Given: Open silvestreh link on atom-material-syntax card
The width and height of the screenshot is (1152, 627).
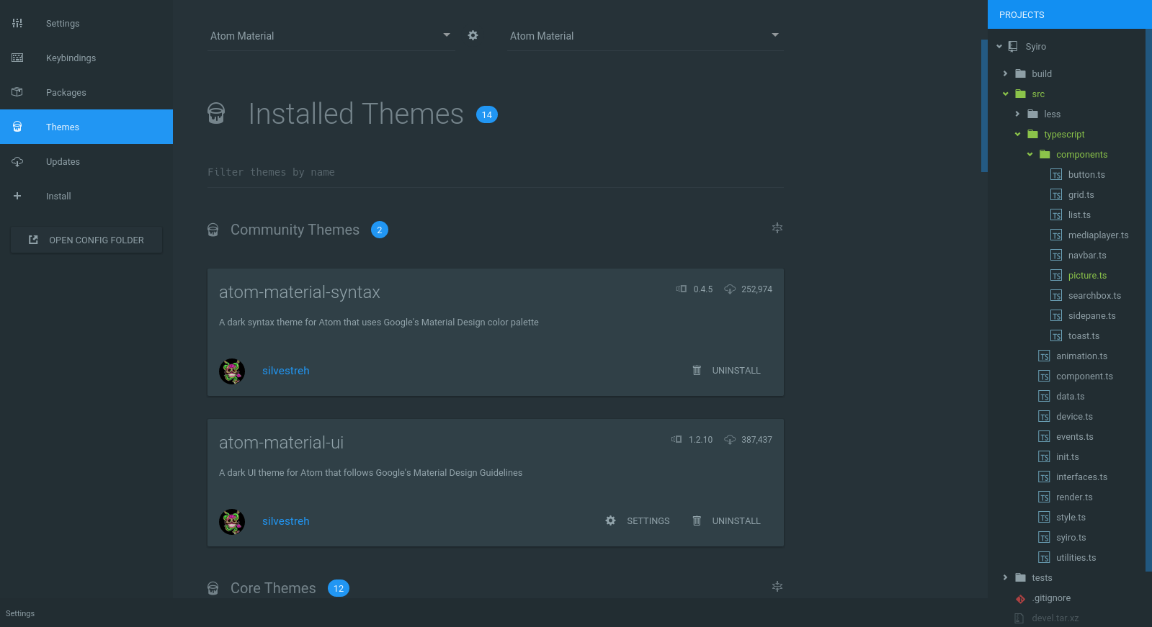Looking at the screenshot, I should pyautogui.click(x=286, y=371).
